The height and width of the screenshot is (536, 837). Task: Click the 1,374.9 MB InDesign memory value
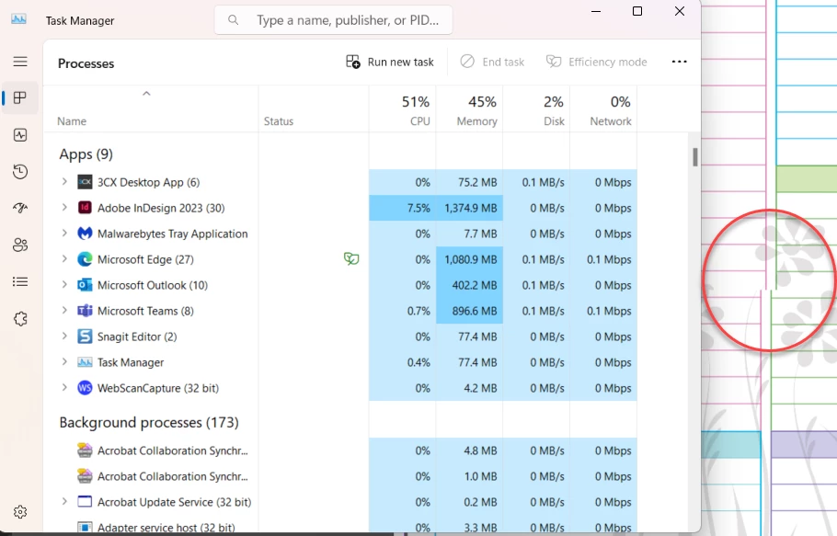click(x=470, y=208)
